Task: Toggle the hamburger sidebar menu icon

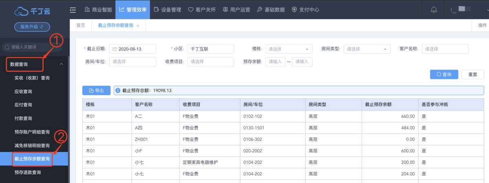Action: (x=73, y=10)
